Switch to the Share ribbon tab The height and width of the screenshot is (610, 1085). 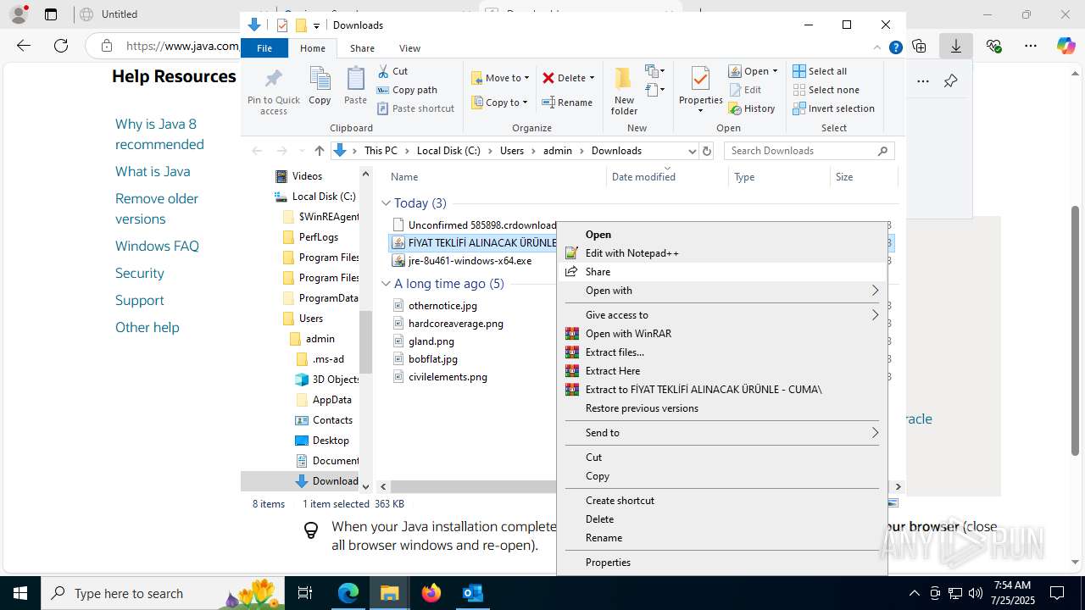pos(362,48)
